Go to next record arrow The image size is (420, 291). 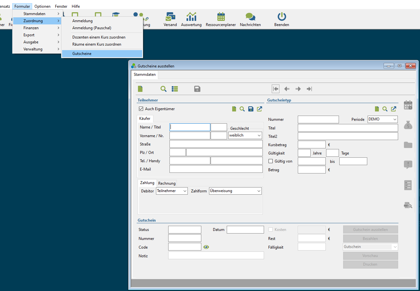(298, 89)
